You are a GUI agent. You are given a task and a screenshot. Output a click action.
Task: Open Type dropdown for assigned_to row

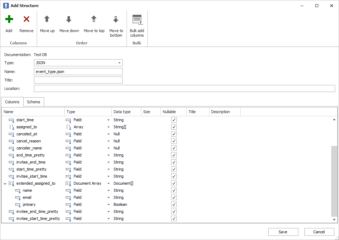(x=109, y=127)
